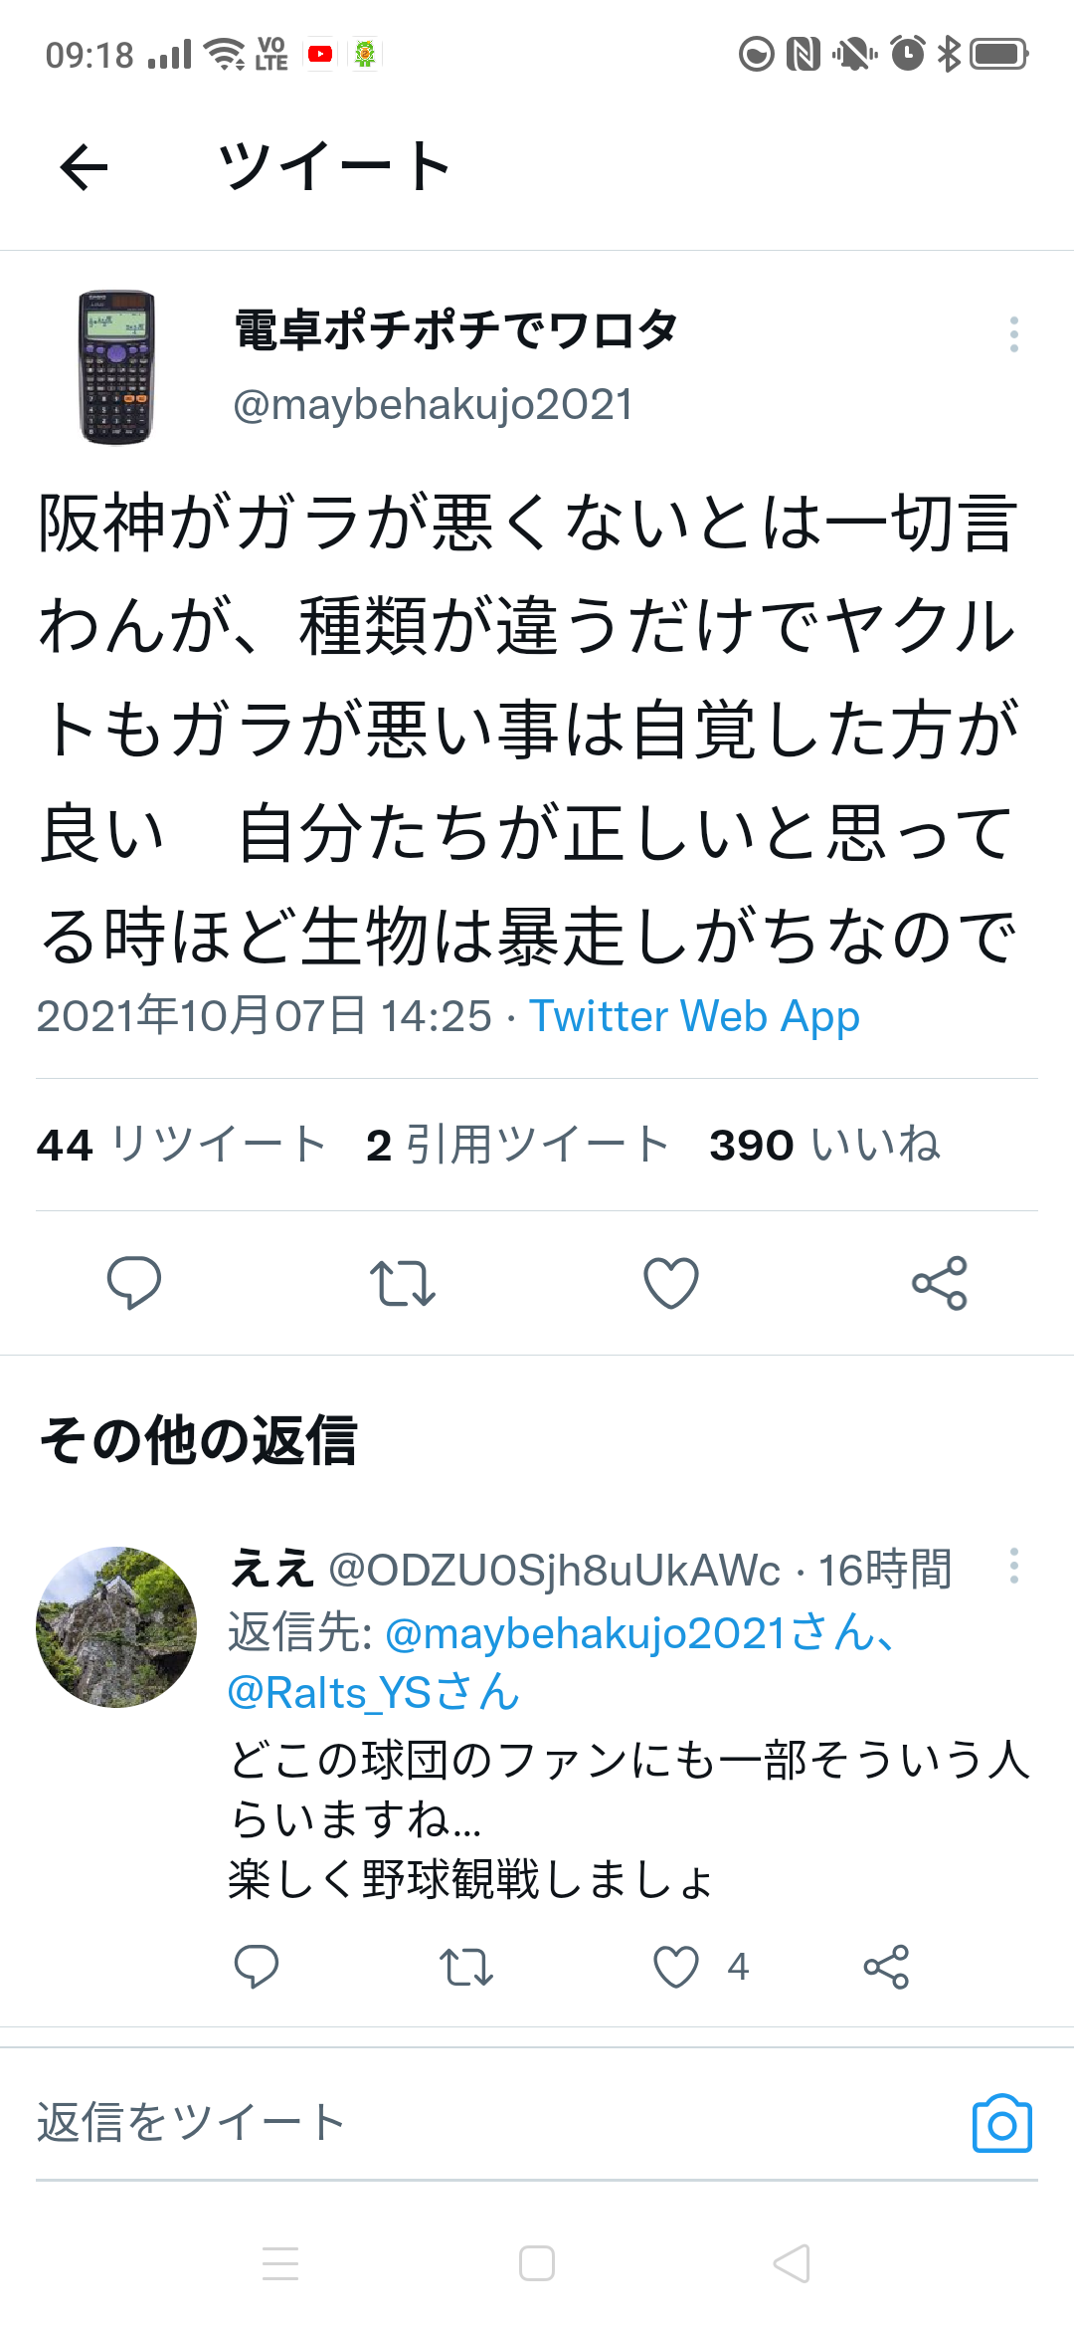Open the Twitter Web App source link

tap(694, 1016)
